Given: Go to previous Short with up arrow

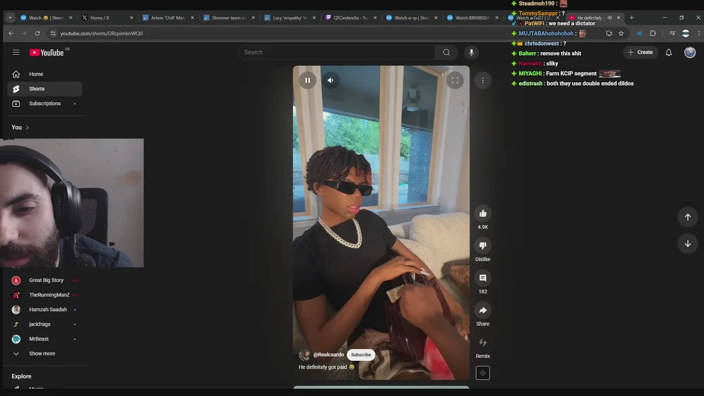Looking at the screenshot, I should click(x=687, y=217).
